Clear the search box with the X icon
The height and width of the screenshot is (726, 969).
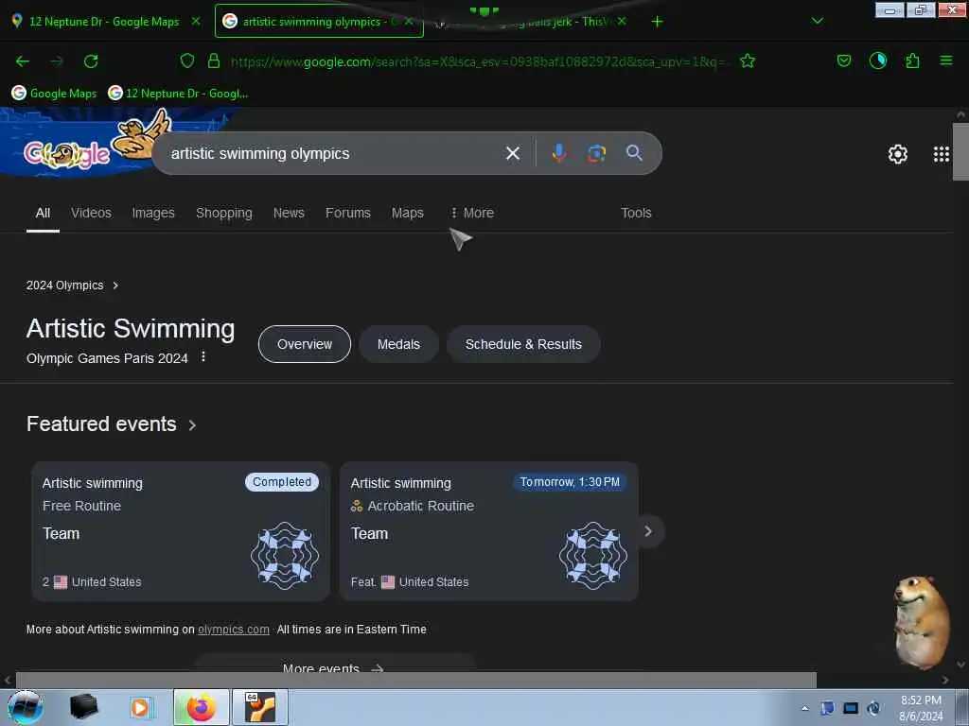point(513,153)
